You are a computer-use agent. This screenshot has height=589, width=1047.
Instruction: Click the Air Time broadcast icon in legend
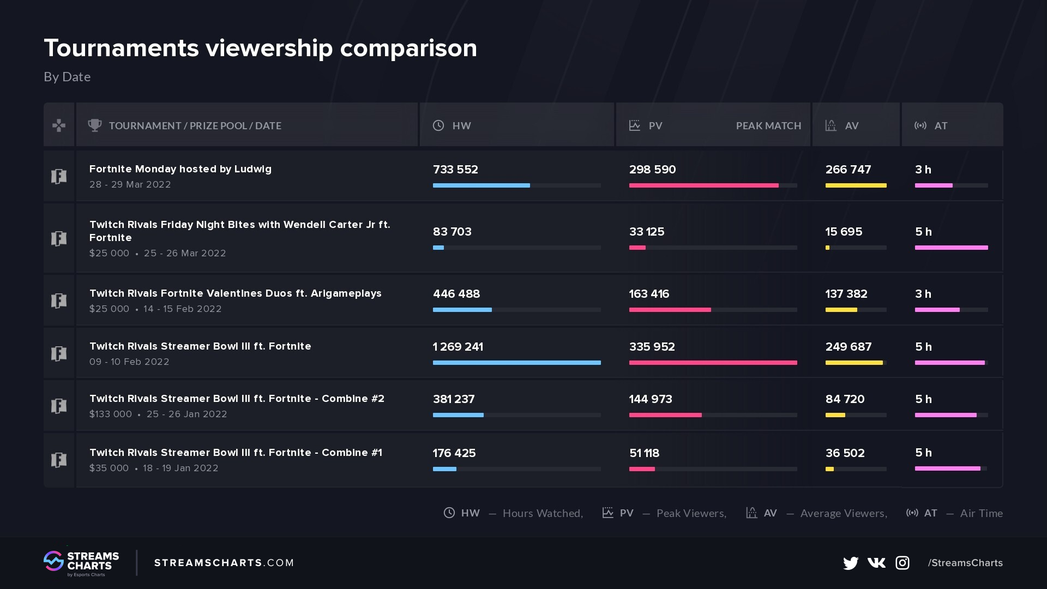[x=912, y=513]
